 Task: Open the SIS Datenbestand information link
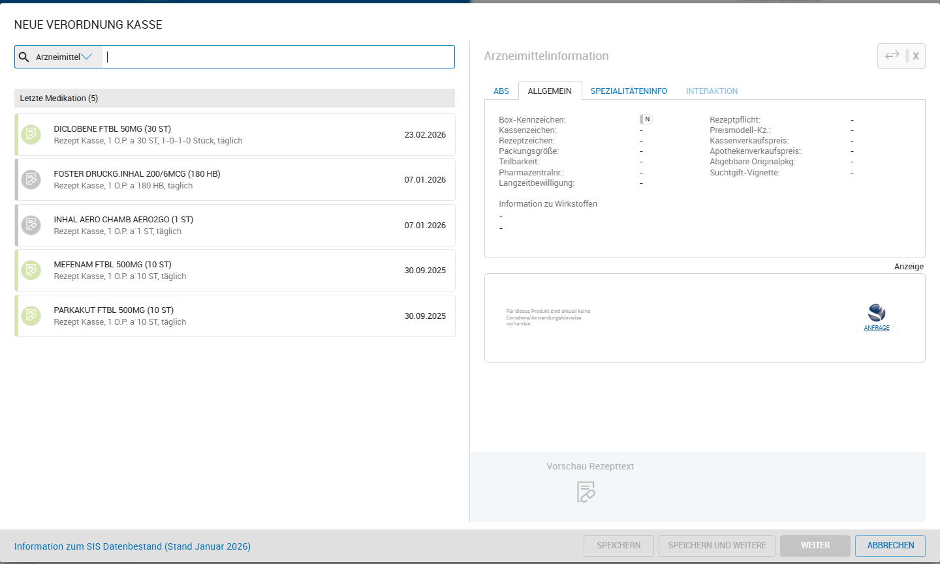click(x=133, y=546)
